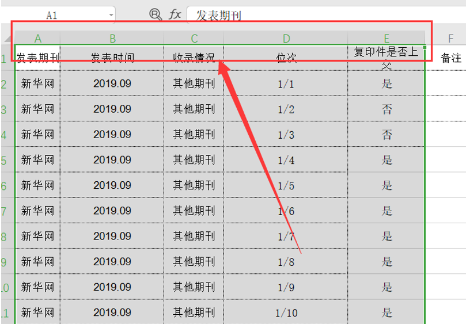
Task: Click the cell with value 1/2
Action: [286, 109]
